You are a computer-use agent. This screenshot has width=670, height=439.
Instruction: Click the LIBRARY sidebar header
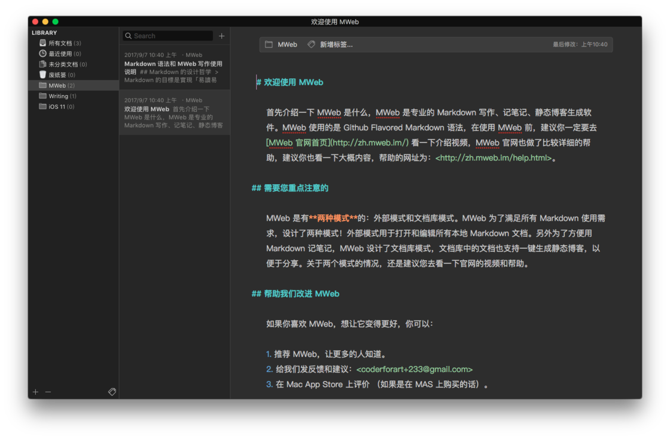click(x=44, y=33)
